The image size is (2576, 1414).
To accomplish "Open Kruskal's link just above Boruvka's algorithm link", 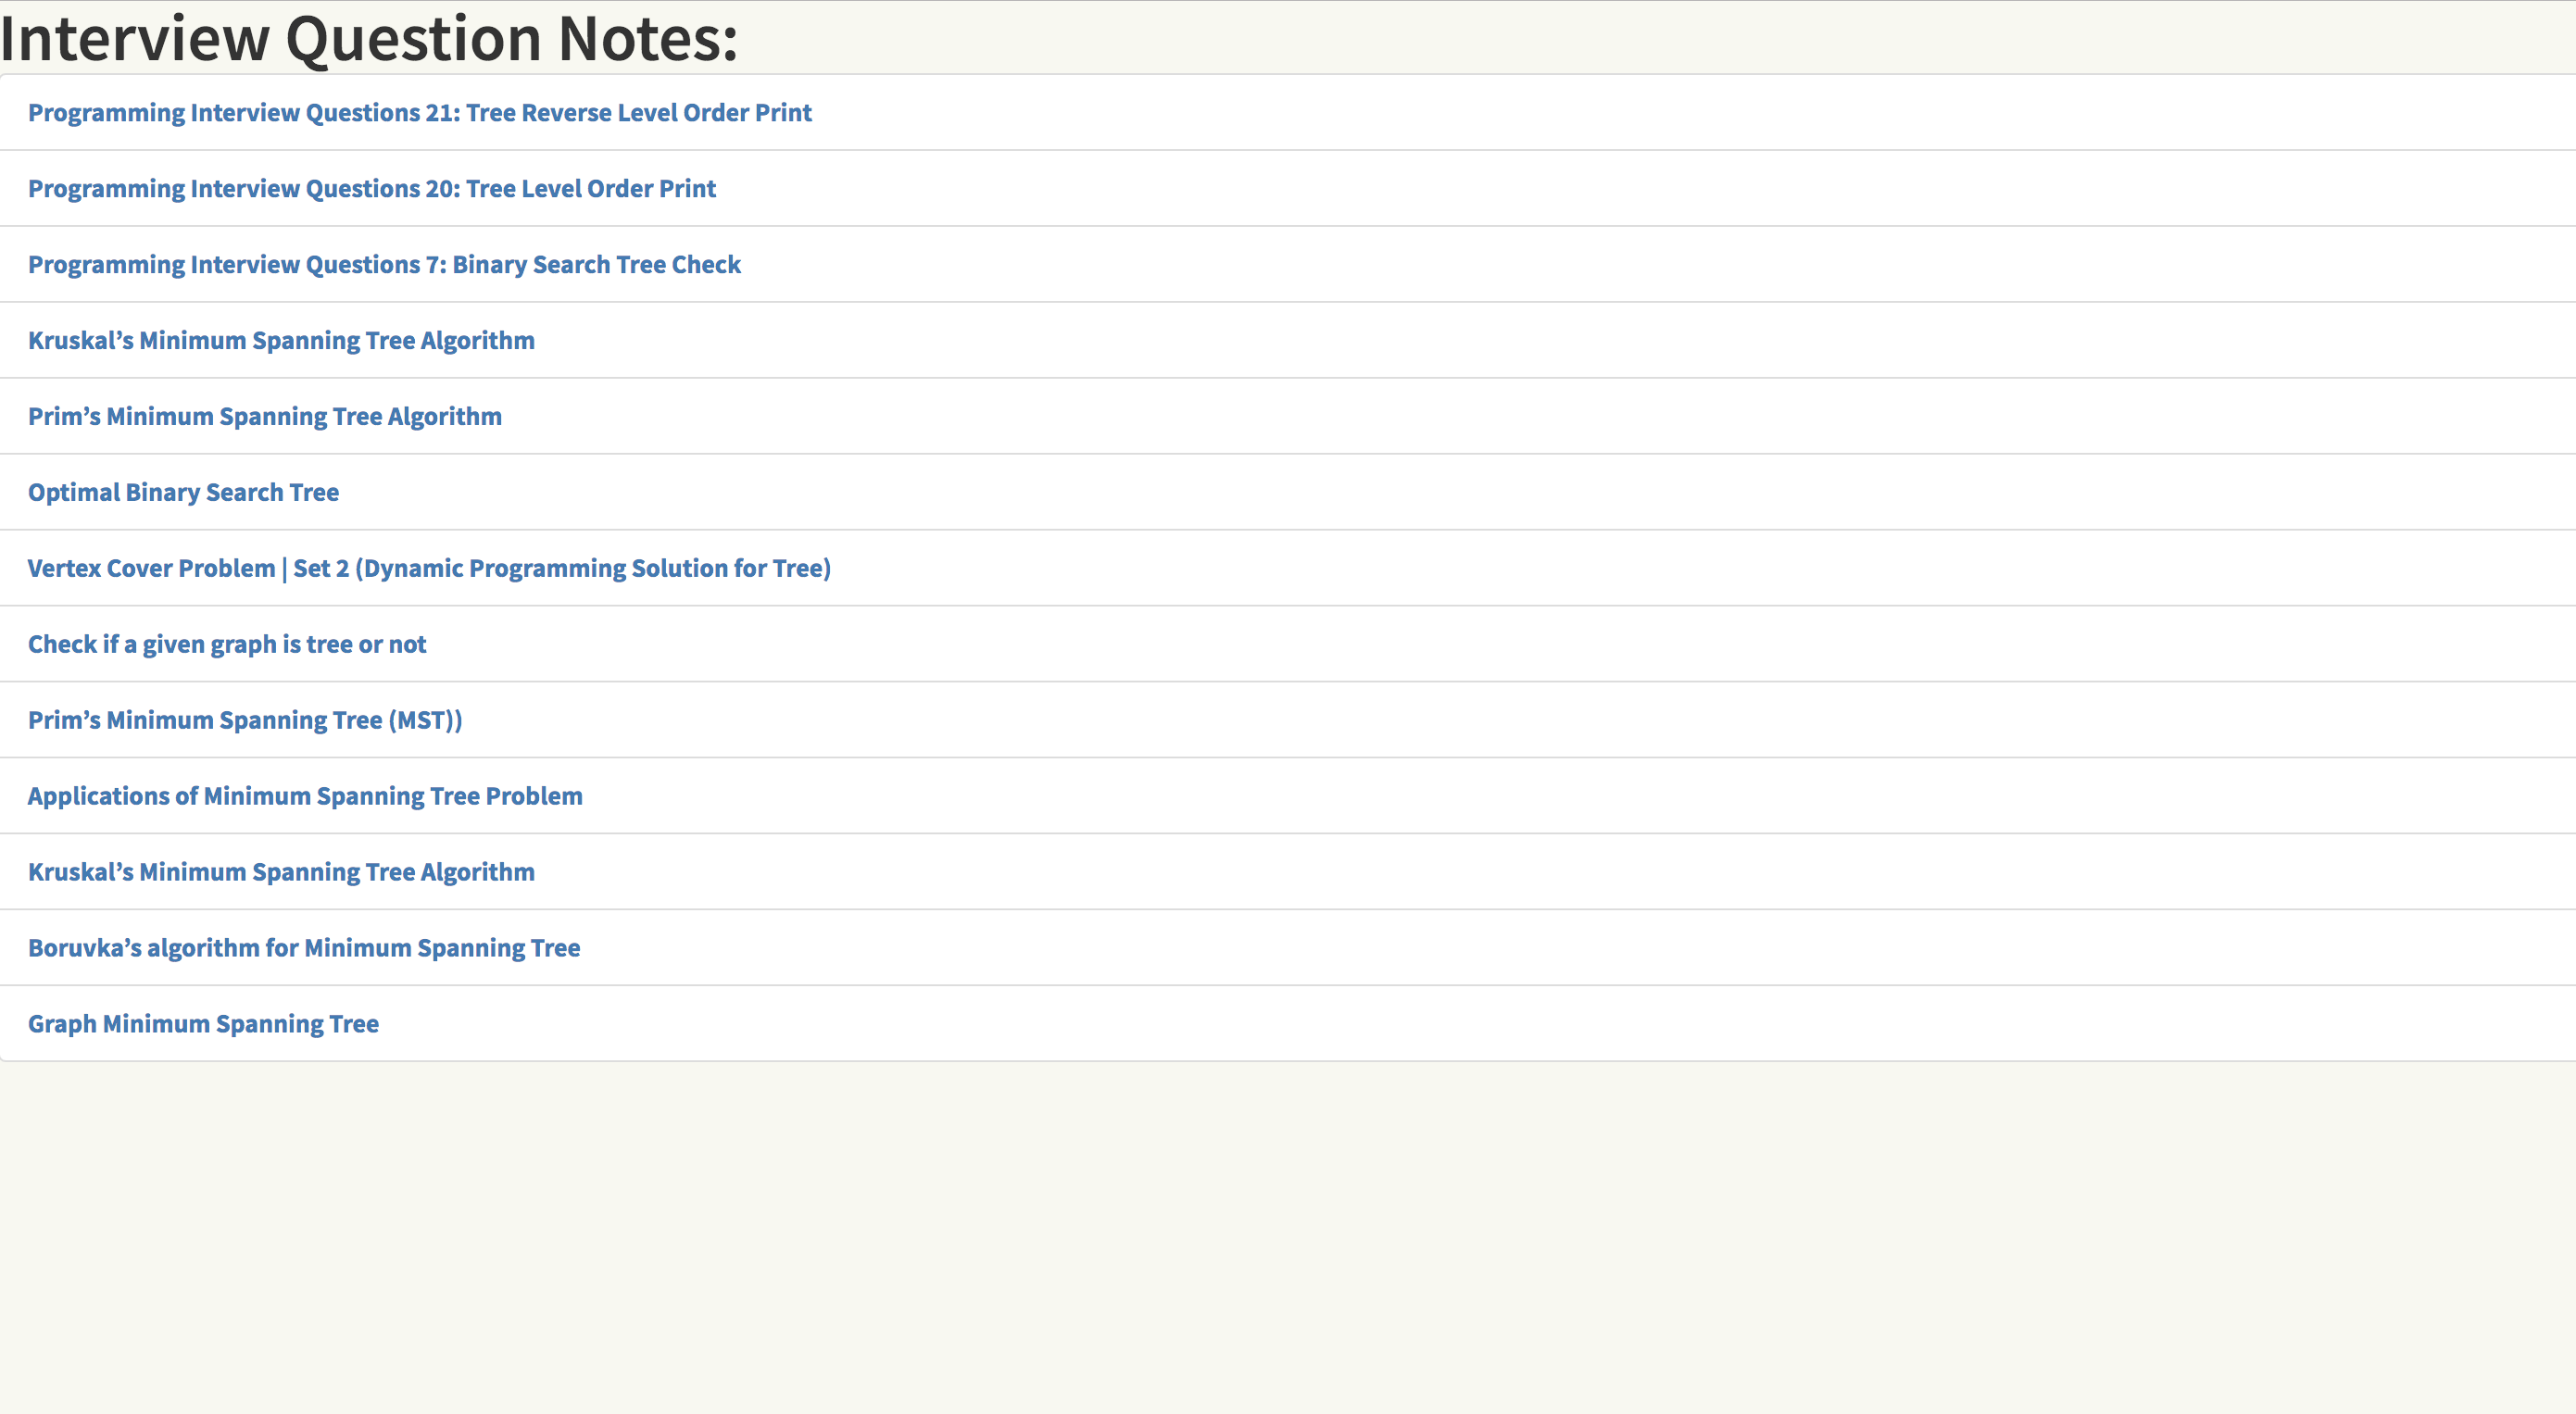I will pos(281,872).
